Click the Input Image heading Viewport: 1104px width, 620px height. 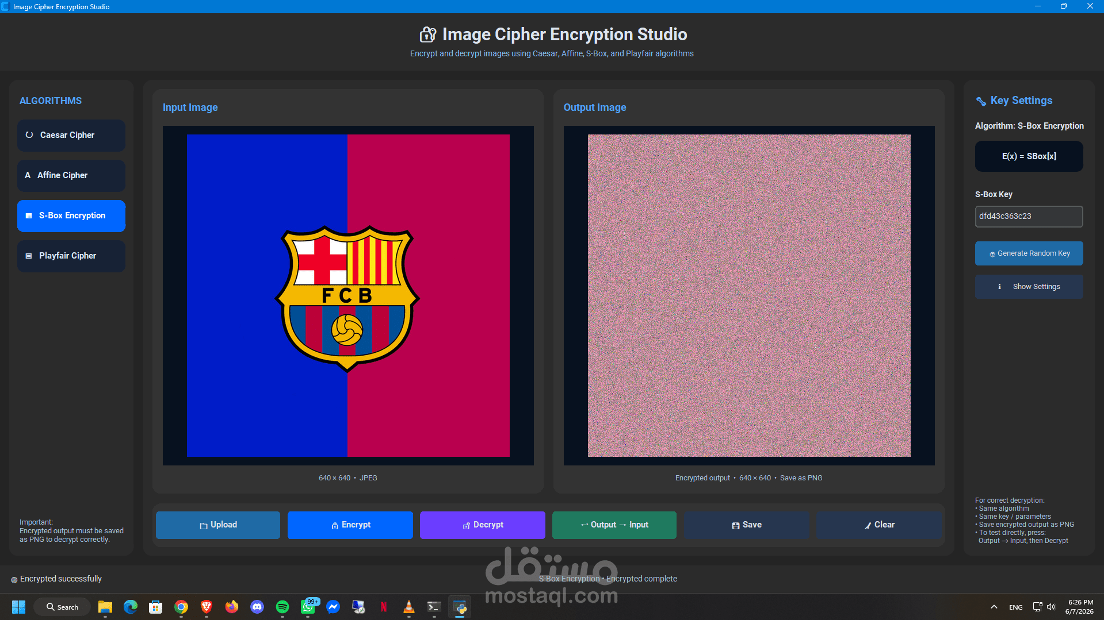(x=190, y=107)
